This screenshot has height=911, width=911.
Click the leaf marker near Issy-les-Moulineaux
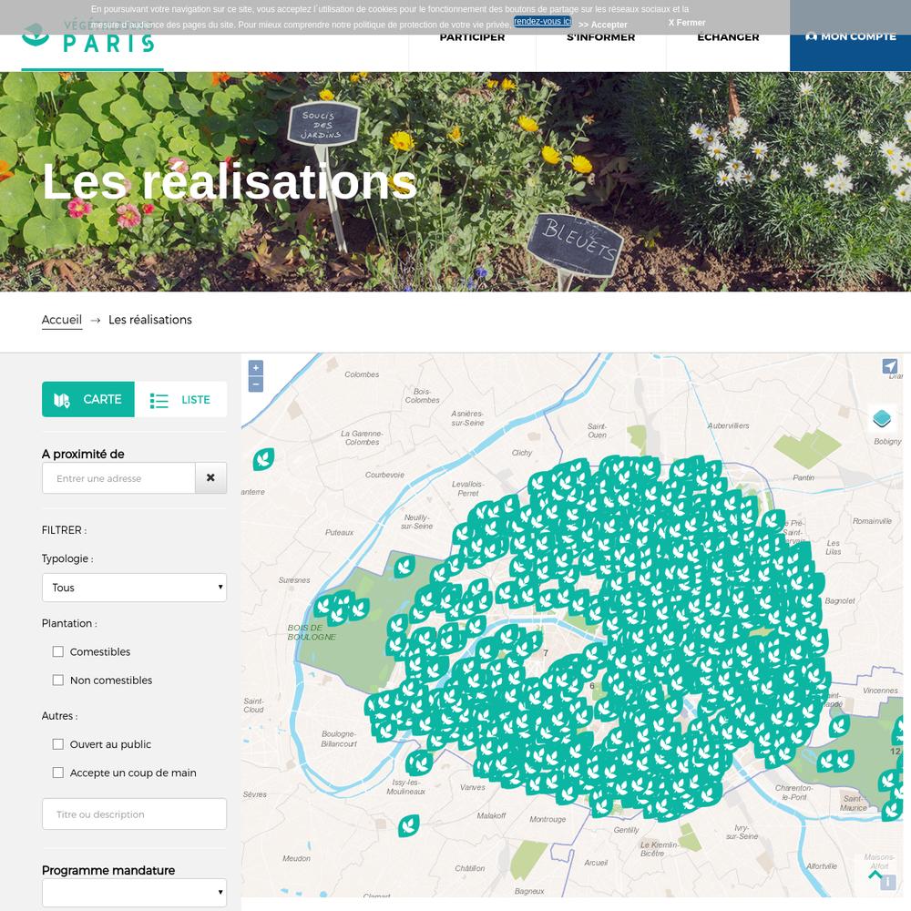pos(418,762)
